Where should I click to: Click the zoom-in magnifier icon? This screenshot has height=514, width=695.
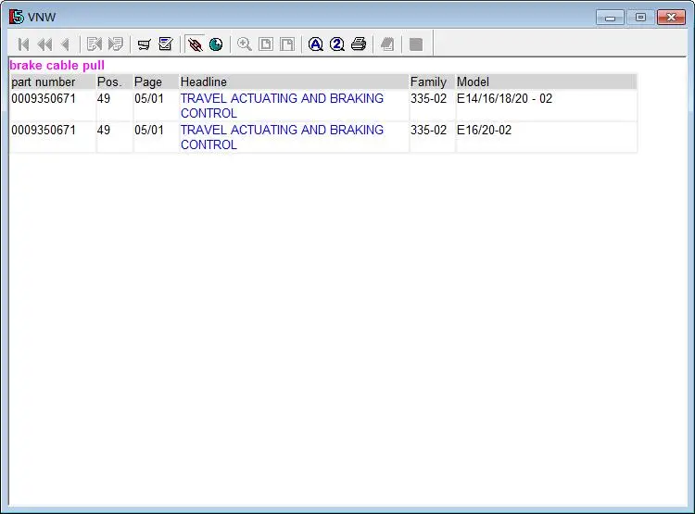(245, 44)
